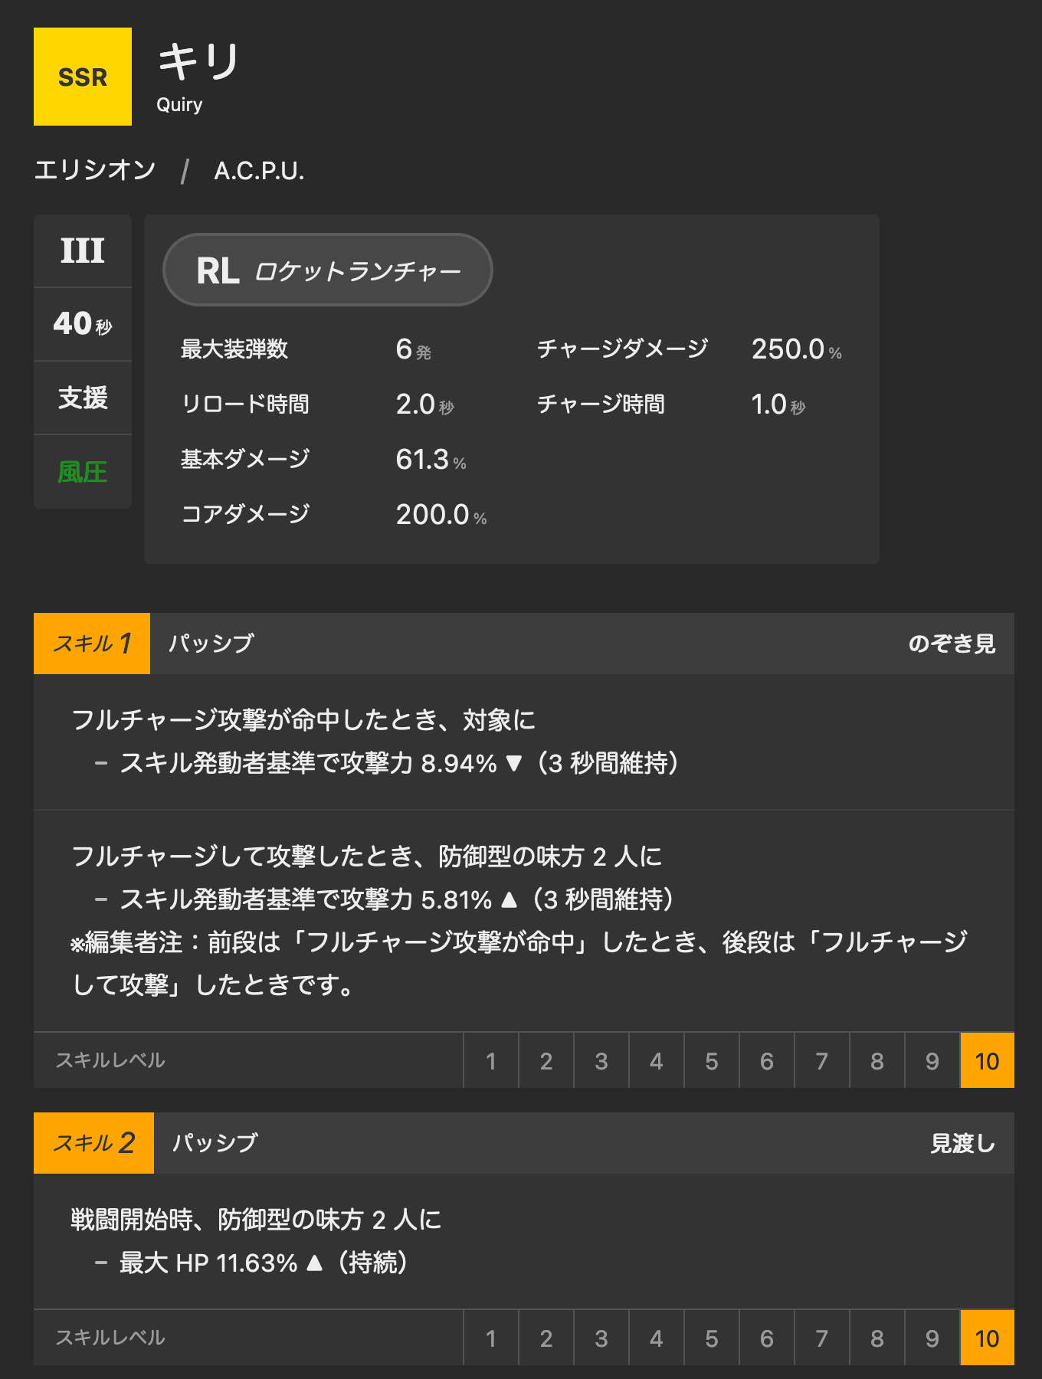Click the green 風圧 element cell
The height and width of the screenshot is (1379, 1042).
(83, 471)
